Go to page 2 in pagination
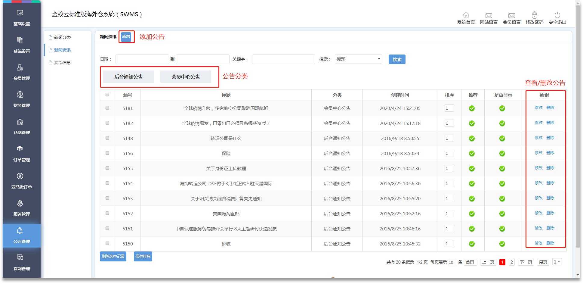The height and width of the screenshot is (284, 583). (511, 262)
